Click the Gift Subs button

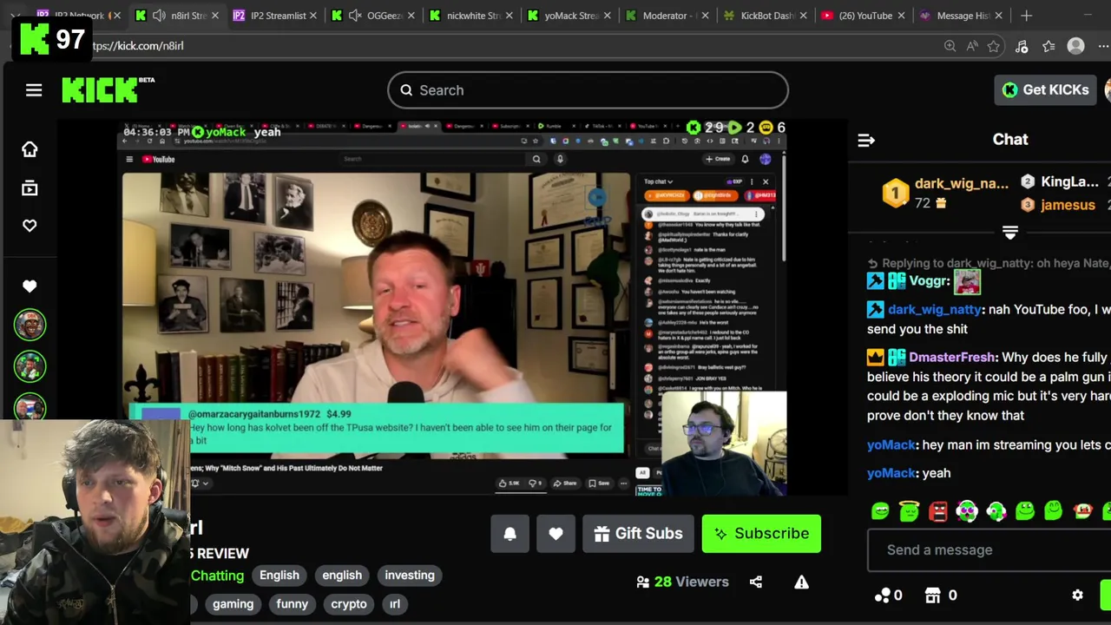click(638, 534)
